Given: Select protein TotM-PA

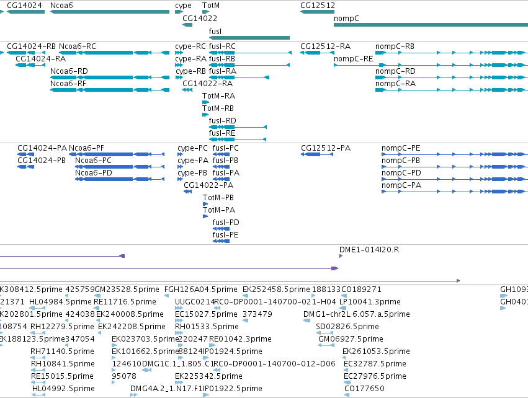Looking at the screenshot, I should pos(205,216).
